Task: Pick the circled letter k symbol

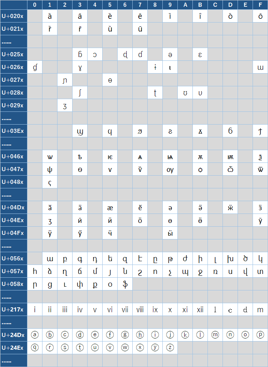Action: [x=185, y=335]
